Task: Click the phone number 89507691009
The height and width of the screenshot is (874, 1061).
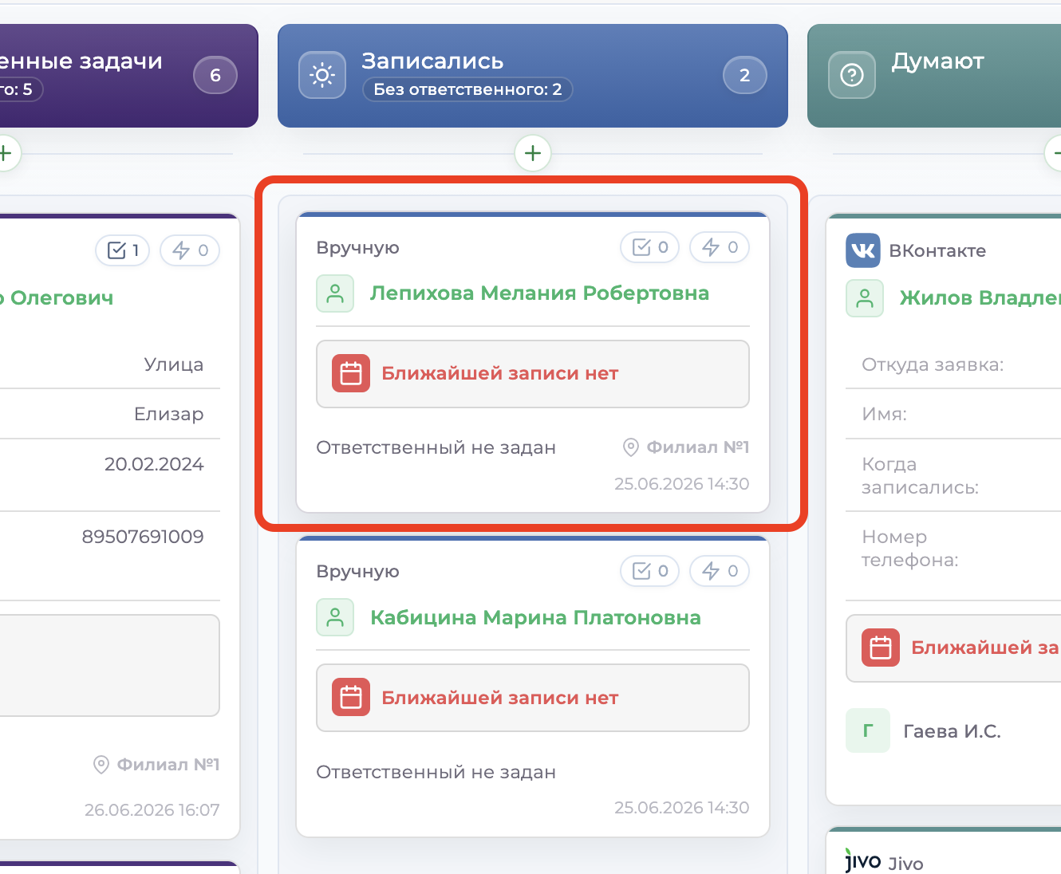Action: click(143, 537)
